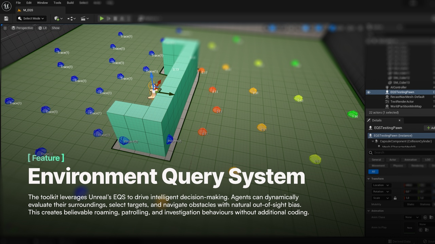
Task: Close the Details panel tab
Action: [399, 120]
